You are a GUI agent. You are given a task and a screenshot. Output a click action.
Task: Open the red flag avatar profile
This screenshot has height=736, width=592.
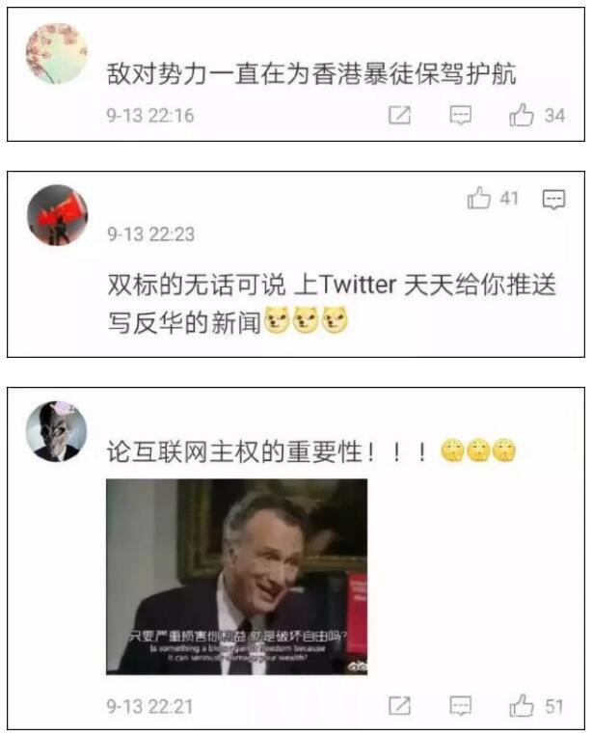coord(57,215)
